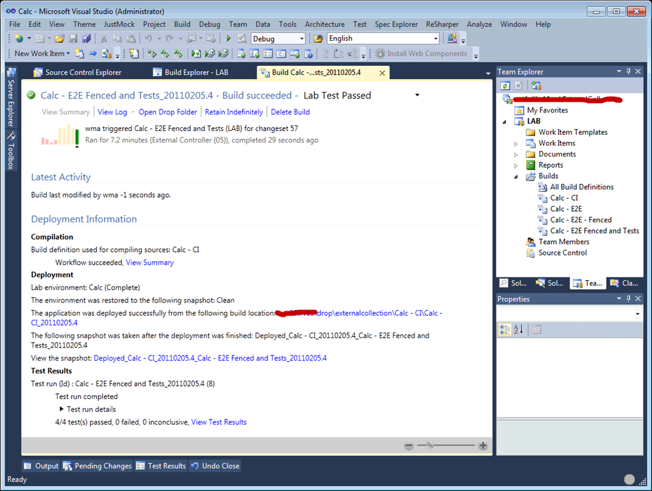
Task: Click the Open File folder icon in toolbar
Action: point(59,39)
